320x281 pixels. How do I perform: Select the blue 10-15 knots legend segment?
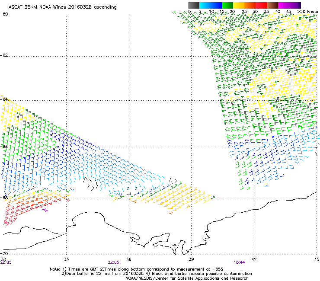(216, 5)
